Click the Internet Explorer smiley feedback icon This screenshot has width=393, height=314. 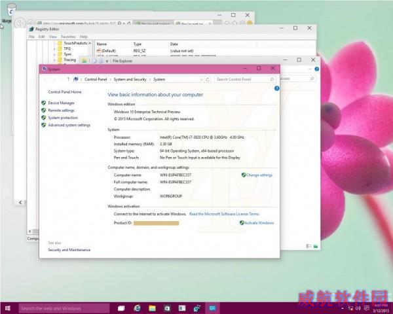(250, 23)
